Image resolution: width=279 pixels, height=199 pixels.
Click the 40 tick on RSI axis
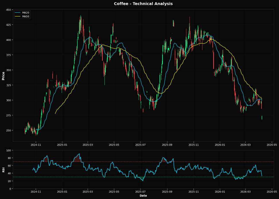[9, 173]
